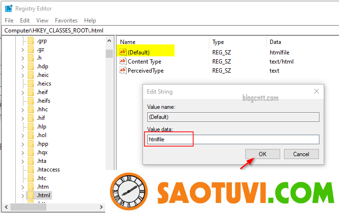Select the .htc folder icon
339x213 pixels.
31,178
